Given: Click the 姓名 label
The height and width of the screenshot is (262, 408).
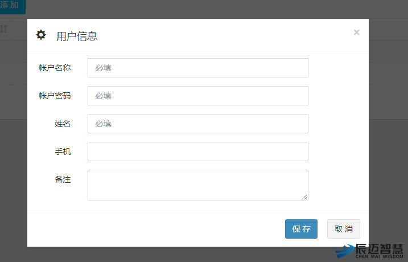Looking at the screenshot, I should (x=63, y=124).
